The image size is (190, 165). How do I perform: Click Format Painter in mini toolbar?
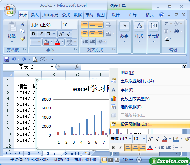tap(187, 139)
